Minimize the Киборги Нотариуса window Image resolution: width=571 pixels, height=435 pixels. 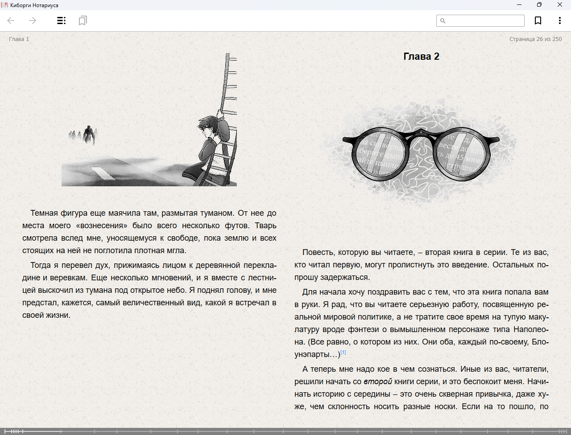pyautogui.click(x=519, y=5)
